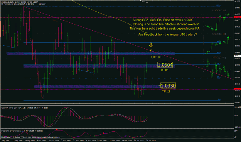Click 0.00 on the Coppock indicator scale
241x142 pixels.
(x=236, y=116)
